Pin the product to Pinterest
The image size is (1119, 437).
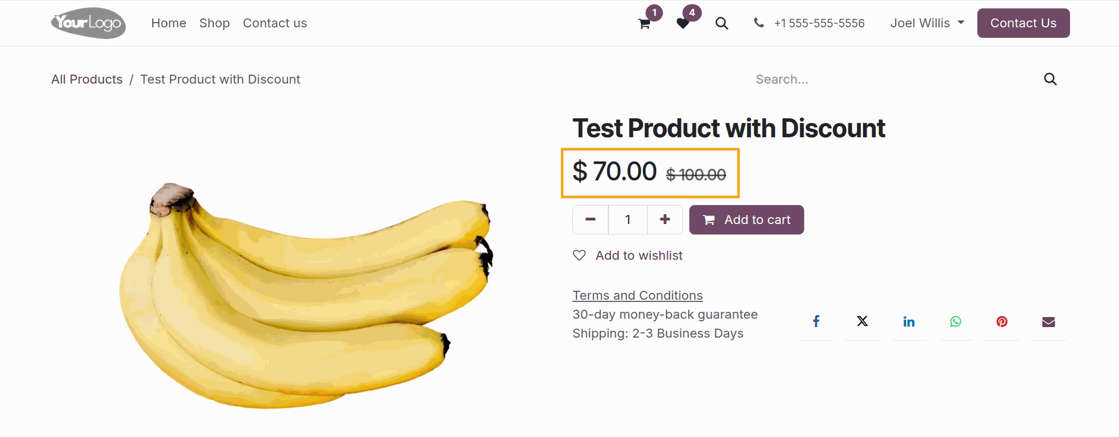[x=1002, y=321]
